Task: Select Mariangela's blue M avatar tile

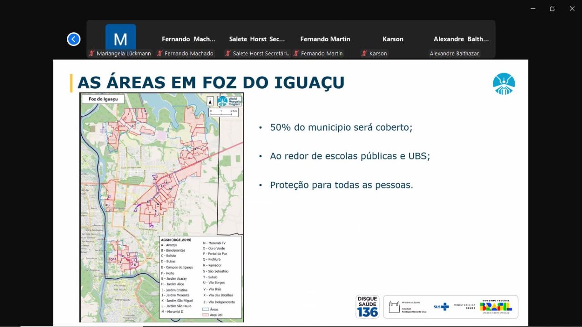Action: (x=120, y=38)
